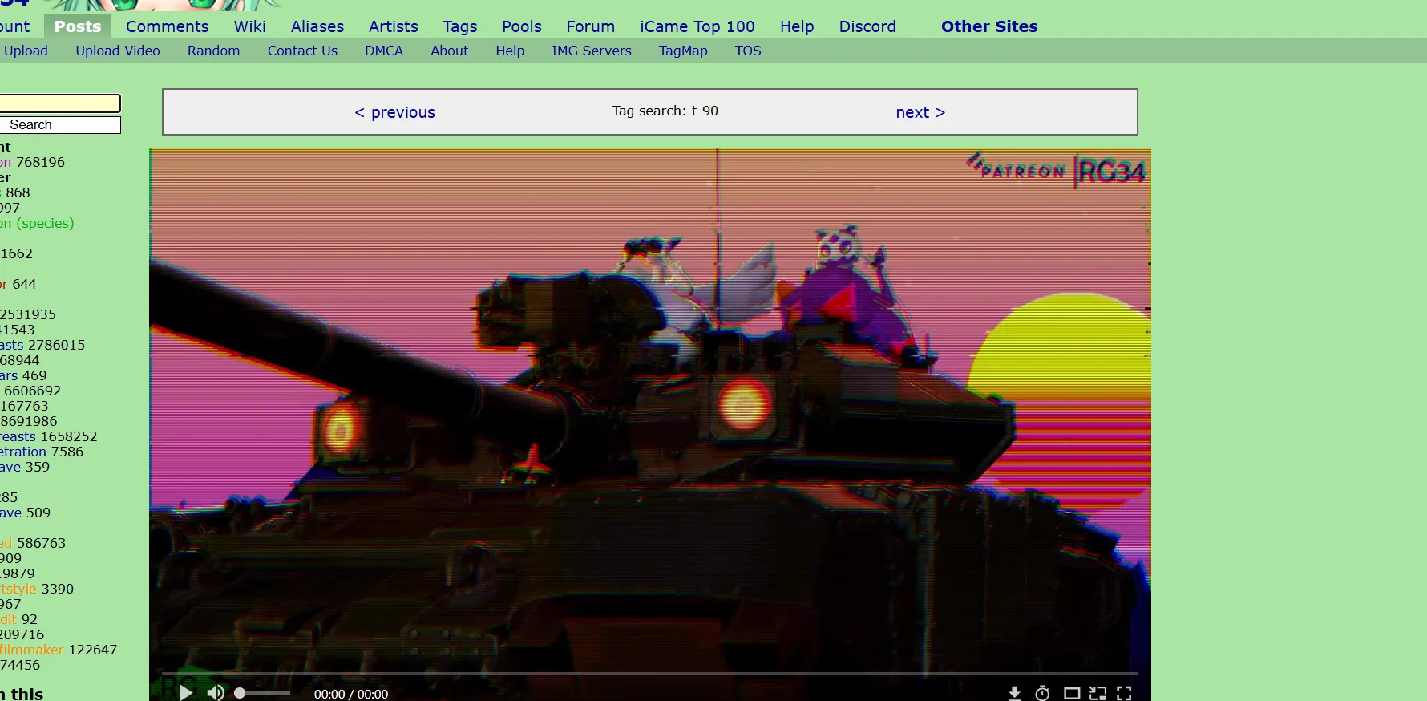
Task: Click the "Tag search: t-90" label
Action: click(x=665, y=111)
